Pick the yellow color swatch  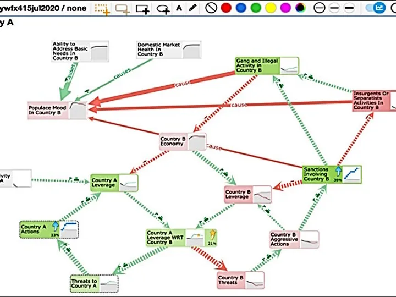(x=270, y=8)
